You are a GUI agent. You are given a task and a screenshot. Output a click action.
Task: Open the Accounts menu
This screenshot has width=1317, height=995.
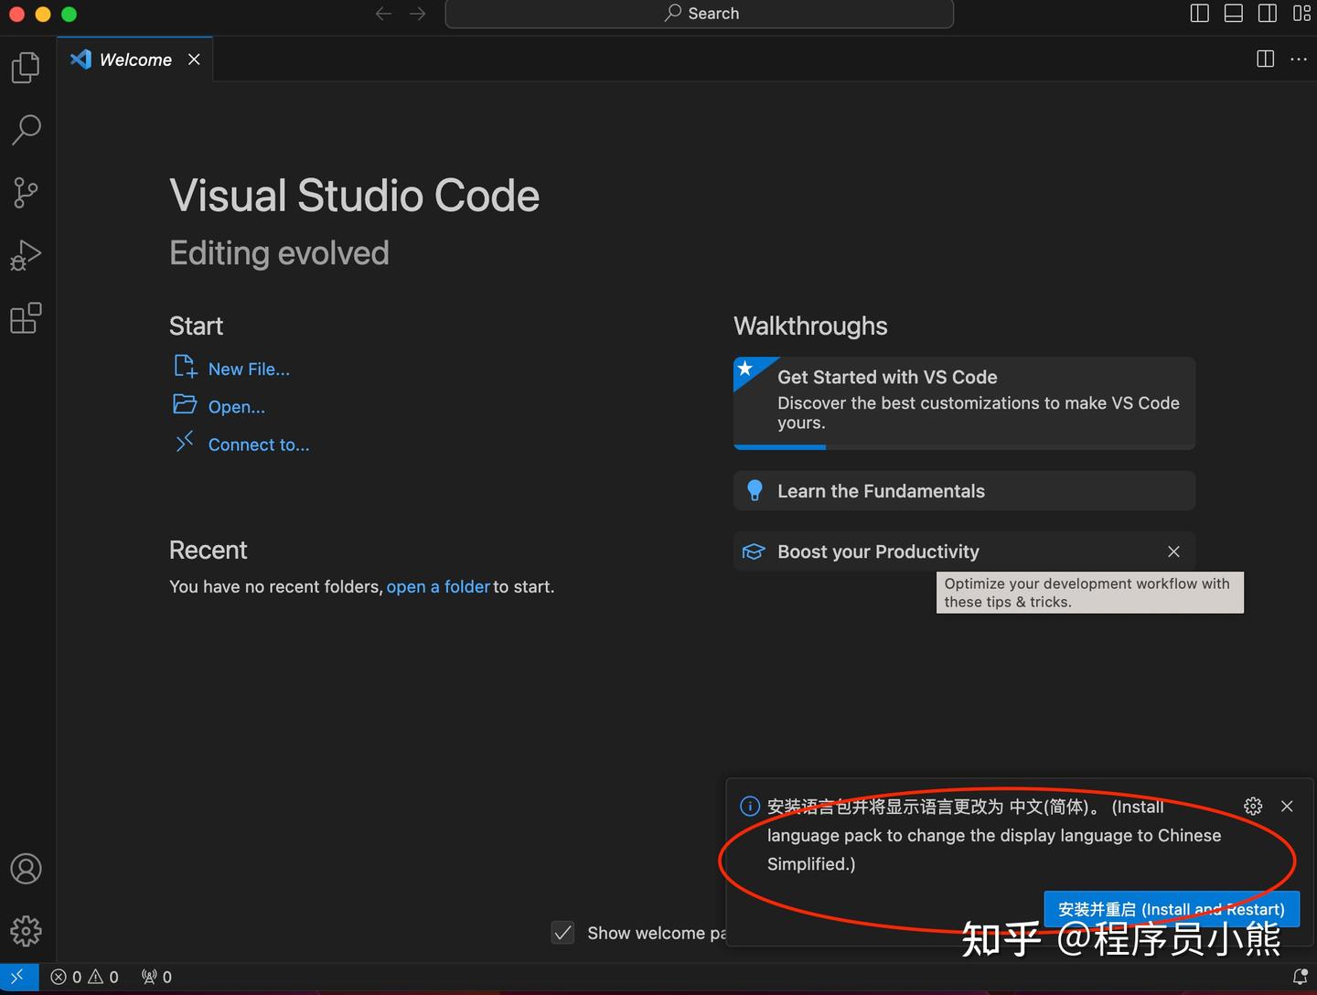pyautogui.click(x=25, y=869)
